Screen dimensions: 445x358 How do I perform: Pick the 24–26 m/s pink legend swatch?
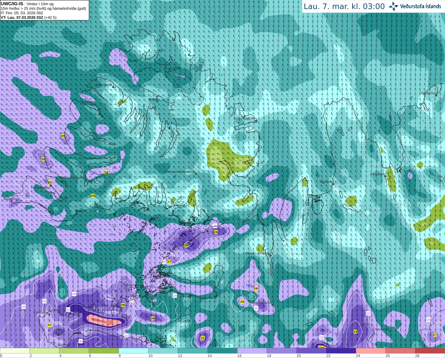click(371, 351)
